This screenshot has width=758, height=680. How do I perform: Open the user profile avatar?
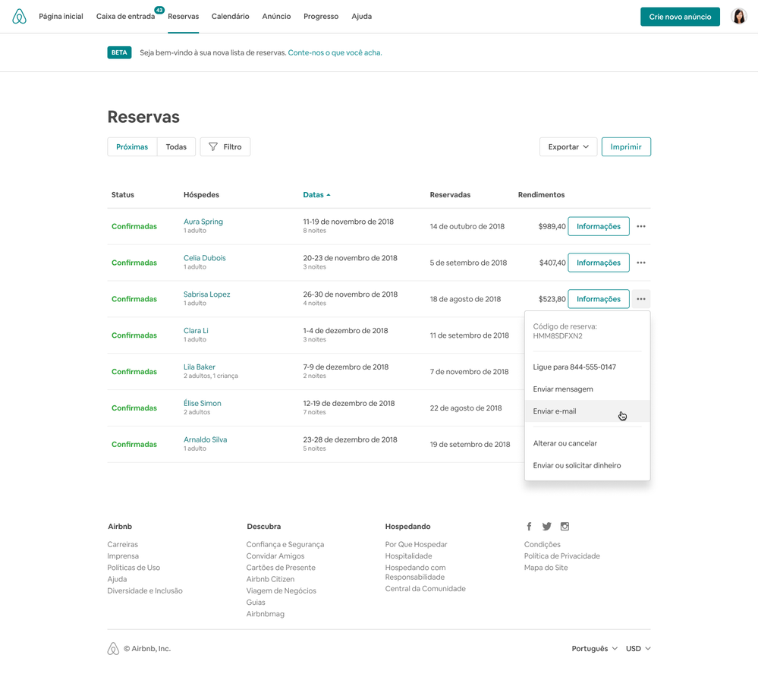point(738,17)
